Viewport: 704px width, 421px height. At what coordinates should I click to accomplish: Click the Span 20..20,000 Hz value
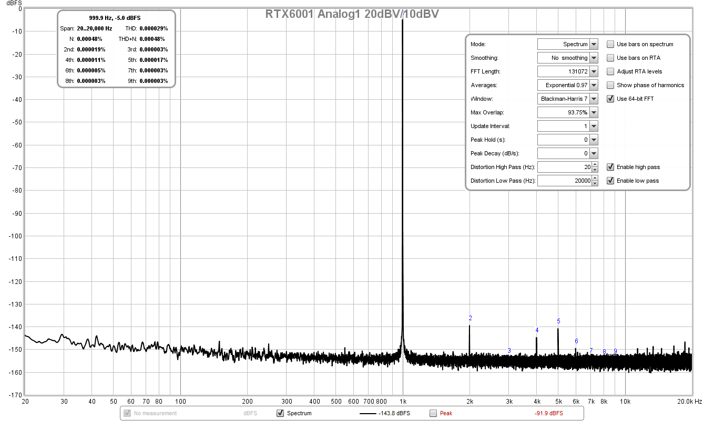[95, 28]
